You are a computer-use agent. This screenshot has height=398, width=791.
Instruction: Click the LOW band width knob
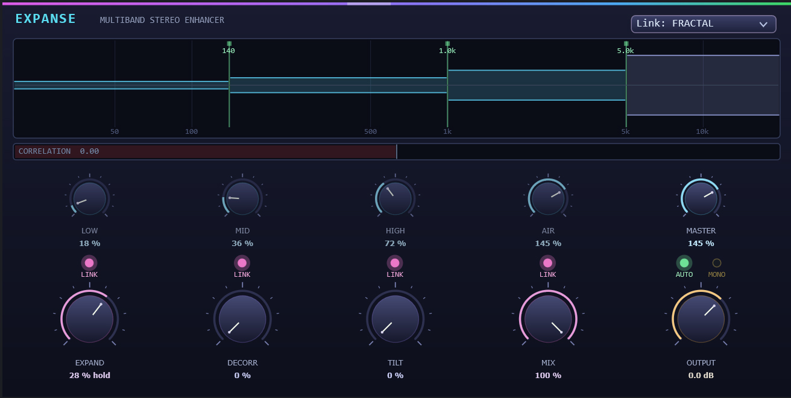(x=89, y=199)
